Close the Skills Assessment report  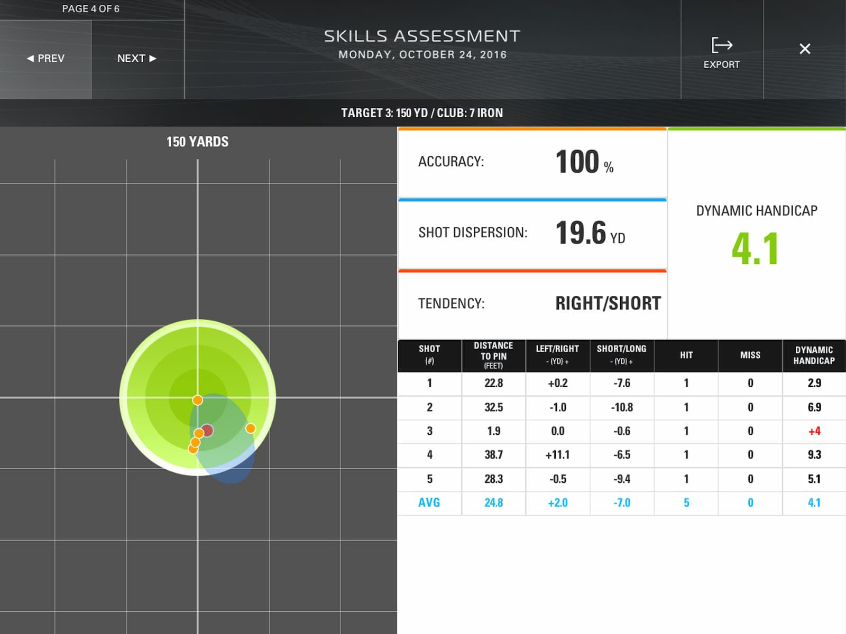(x=805, y=49)
